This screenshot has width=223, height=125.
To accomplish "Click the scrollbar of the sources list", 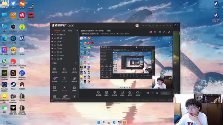I will coord(79,44).
